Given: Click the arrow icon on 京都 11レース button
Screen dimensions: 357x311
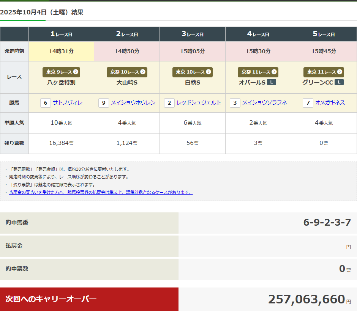Looking at the screenshot, I should pyautogui.click(x=274, y=72).
